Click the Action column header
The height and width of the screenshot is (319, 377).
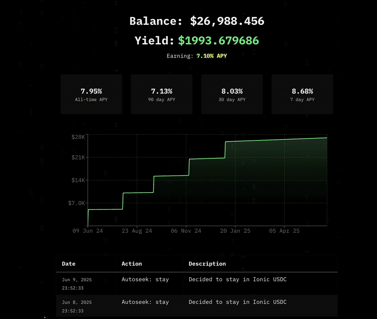[132, 263]
